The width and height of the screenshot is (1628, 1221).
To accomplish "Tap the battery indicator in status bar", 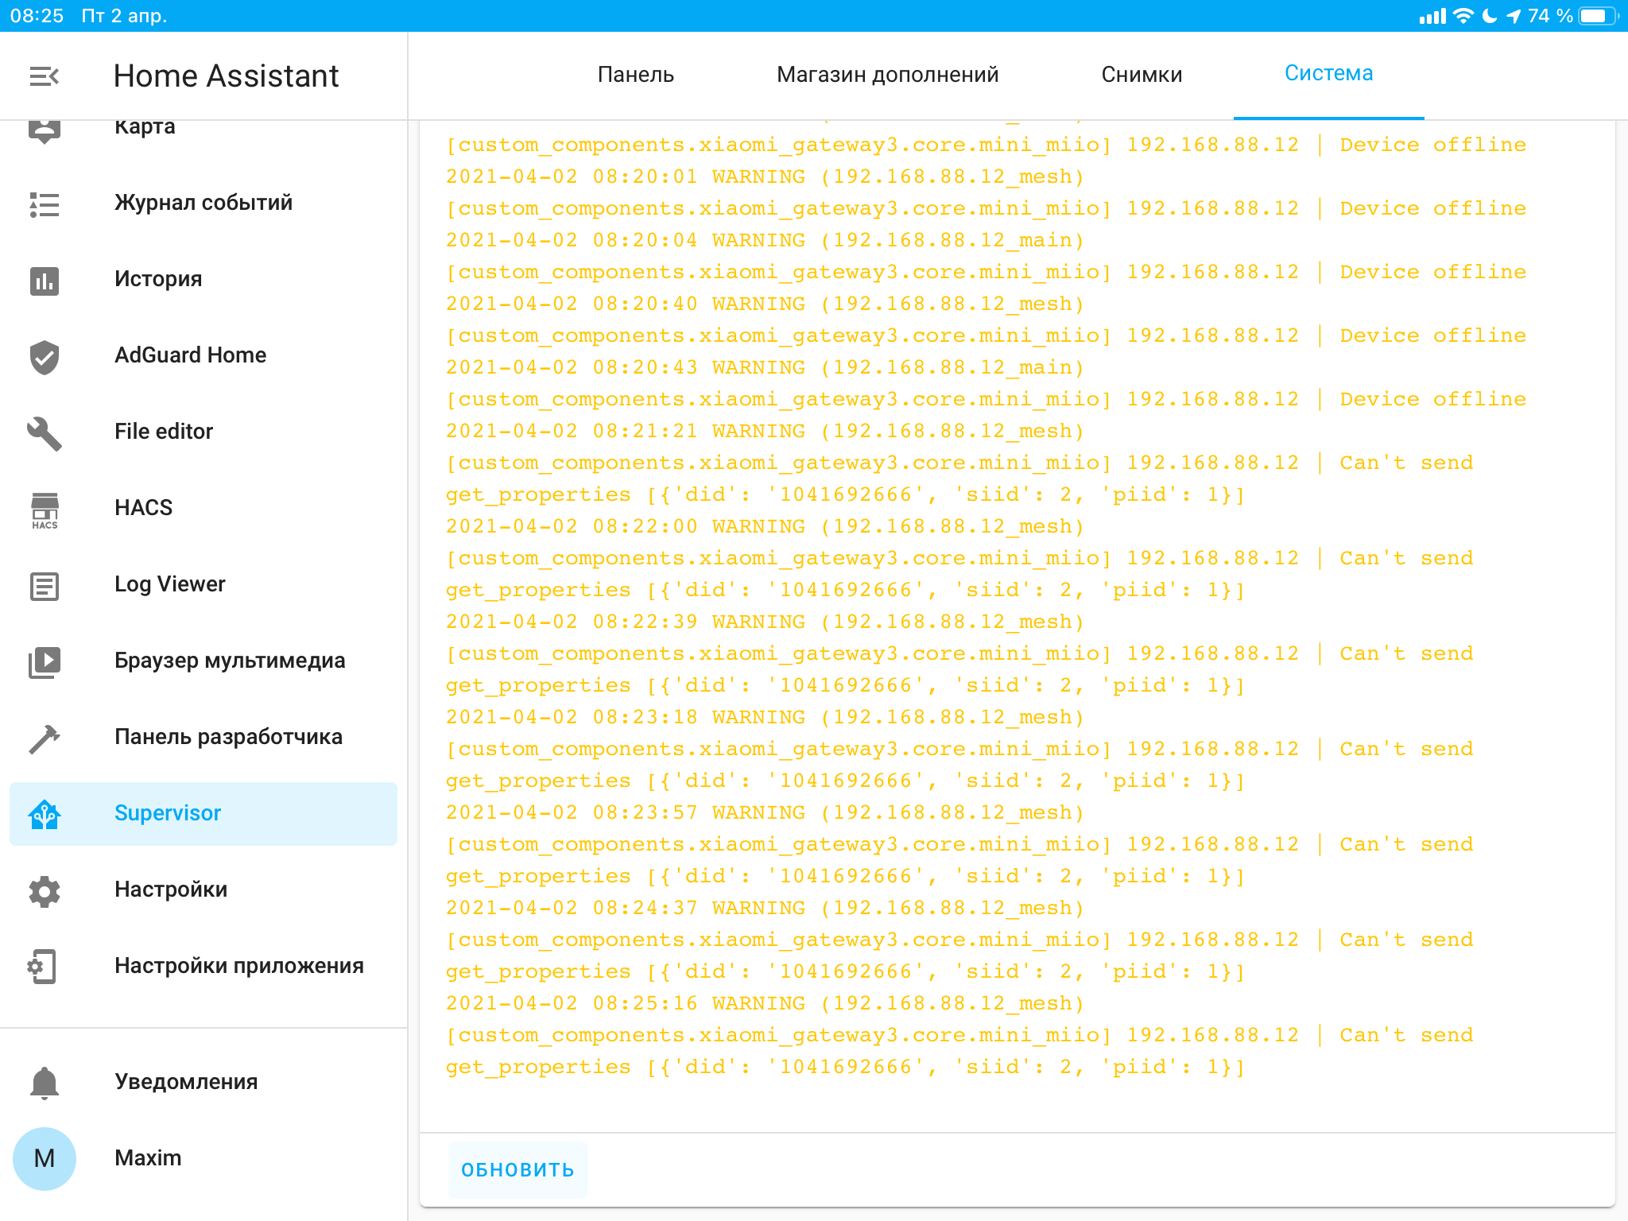I will 1599,16.
